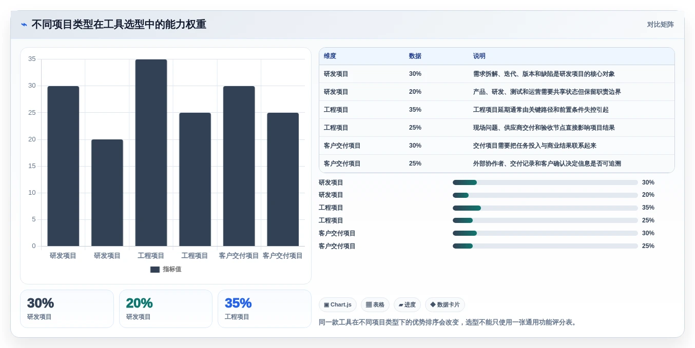Click the 客户交付项目 progress bar showing 30%

click(x=545, y=233)
